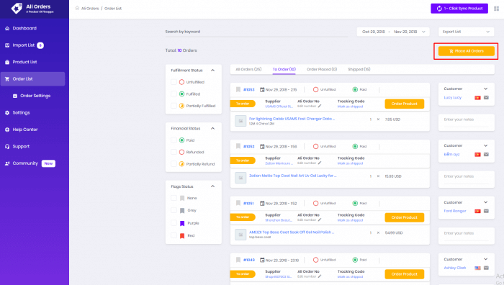Viewport: 504px width, 285px height.
Task: Open the Export List dropdown
Action: click(466, 32)
